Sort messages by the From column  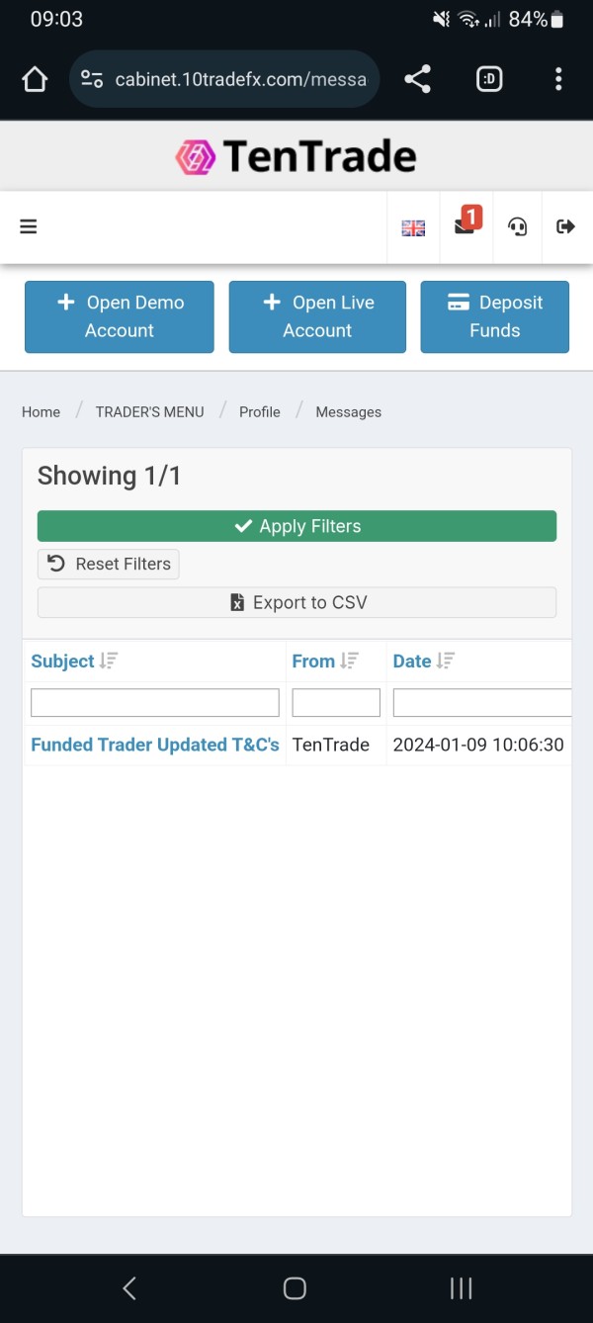(314, 661)
